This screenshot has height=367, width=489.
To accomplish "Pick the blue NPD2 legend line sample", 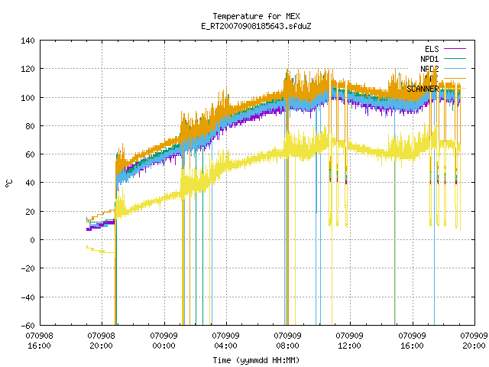I will coord(455,69).
